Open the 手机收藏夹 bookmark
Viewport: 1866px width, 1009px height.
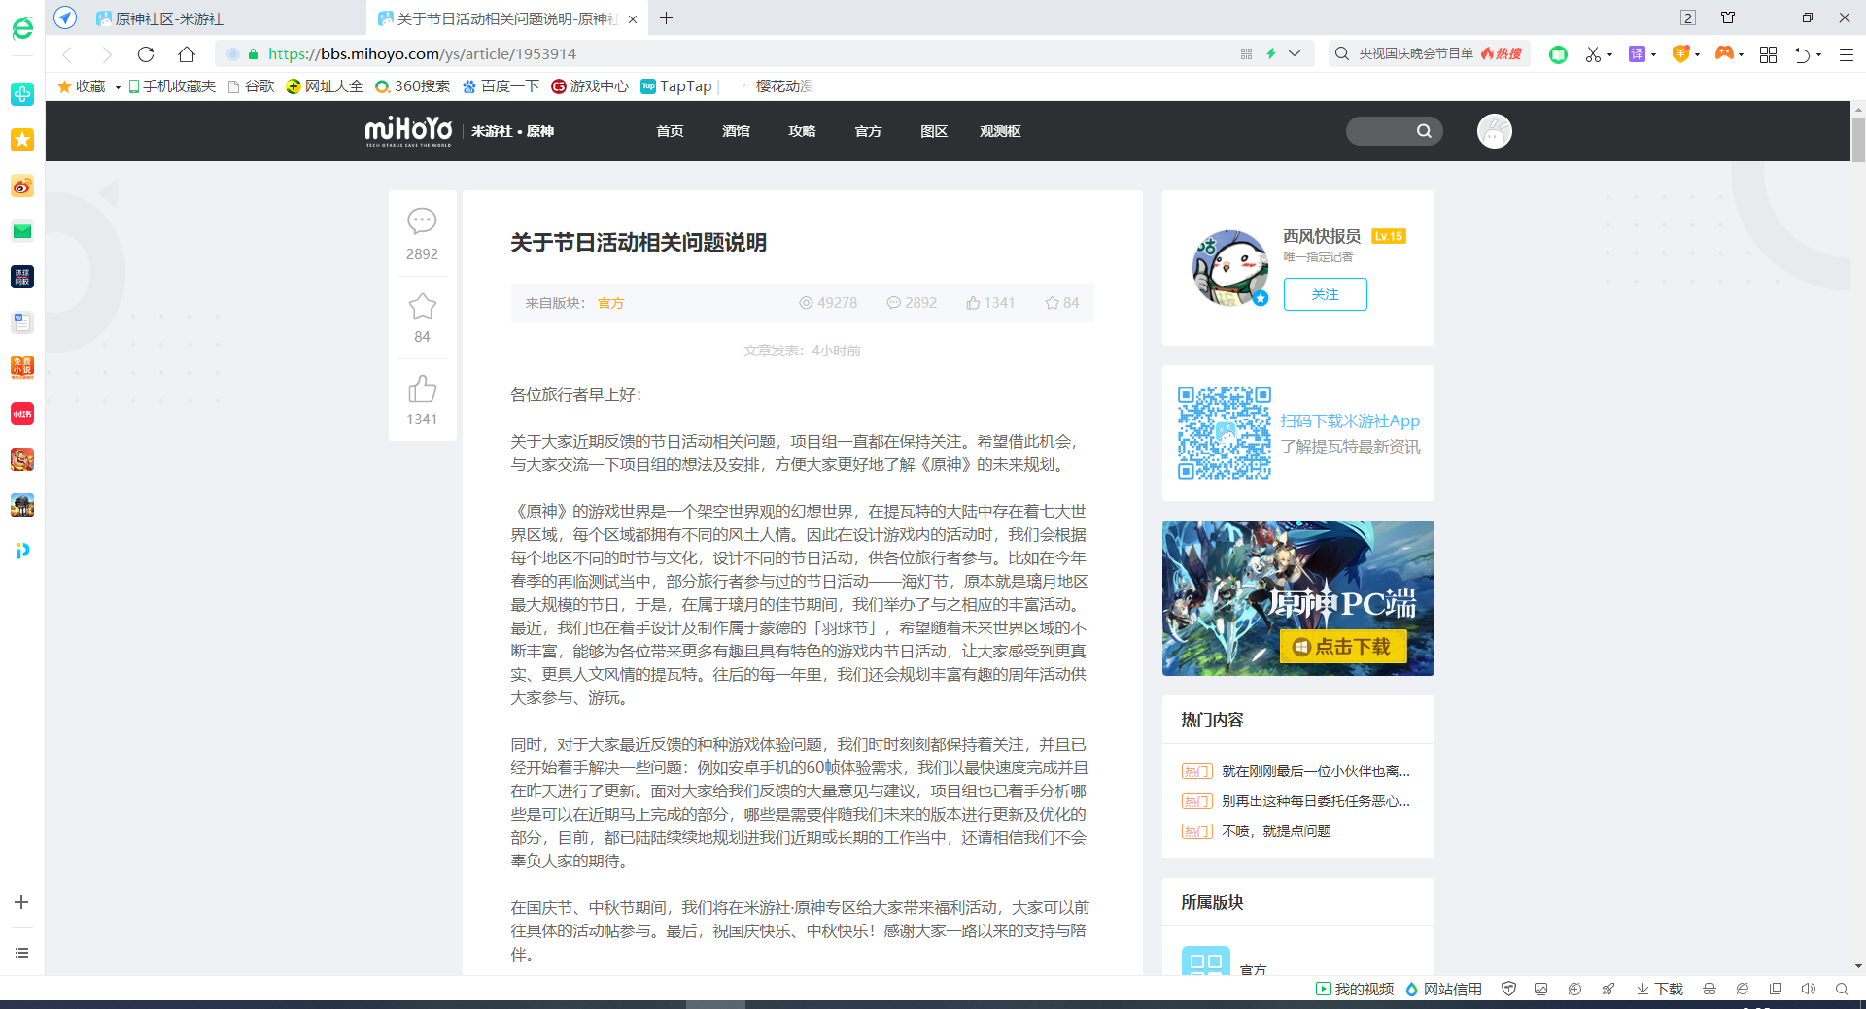[x=172, y=86]
